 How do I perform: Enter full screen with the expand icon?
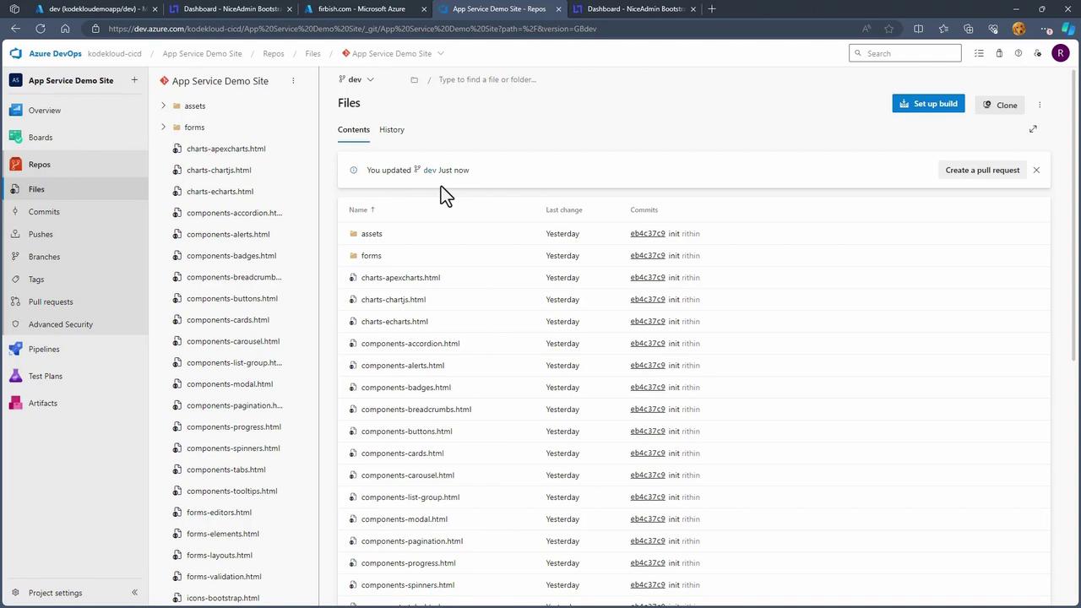[1033, 129]
